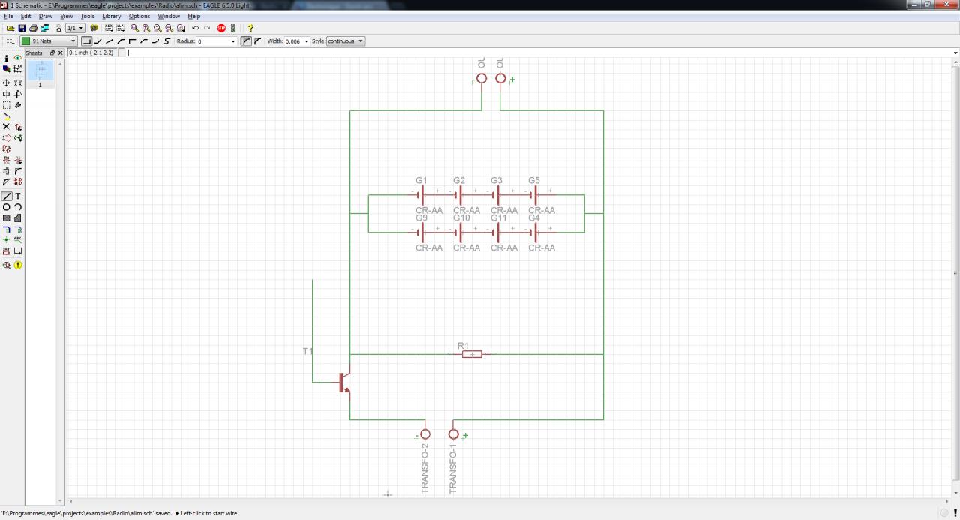Open the Display layers tool
960x520 pixels.
click(7, 68)
